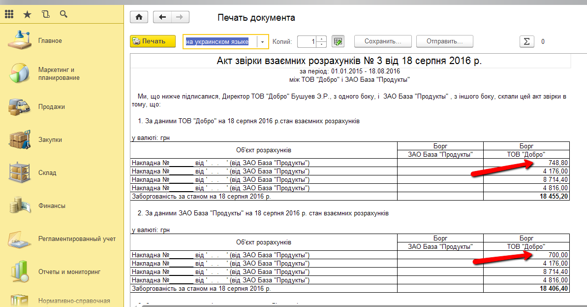This screenshot has width=587, height=307.
Task: Select the Регламентированный учет menu label
Action: (x=77, y=239)
